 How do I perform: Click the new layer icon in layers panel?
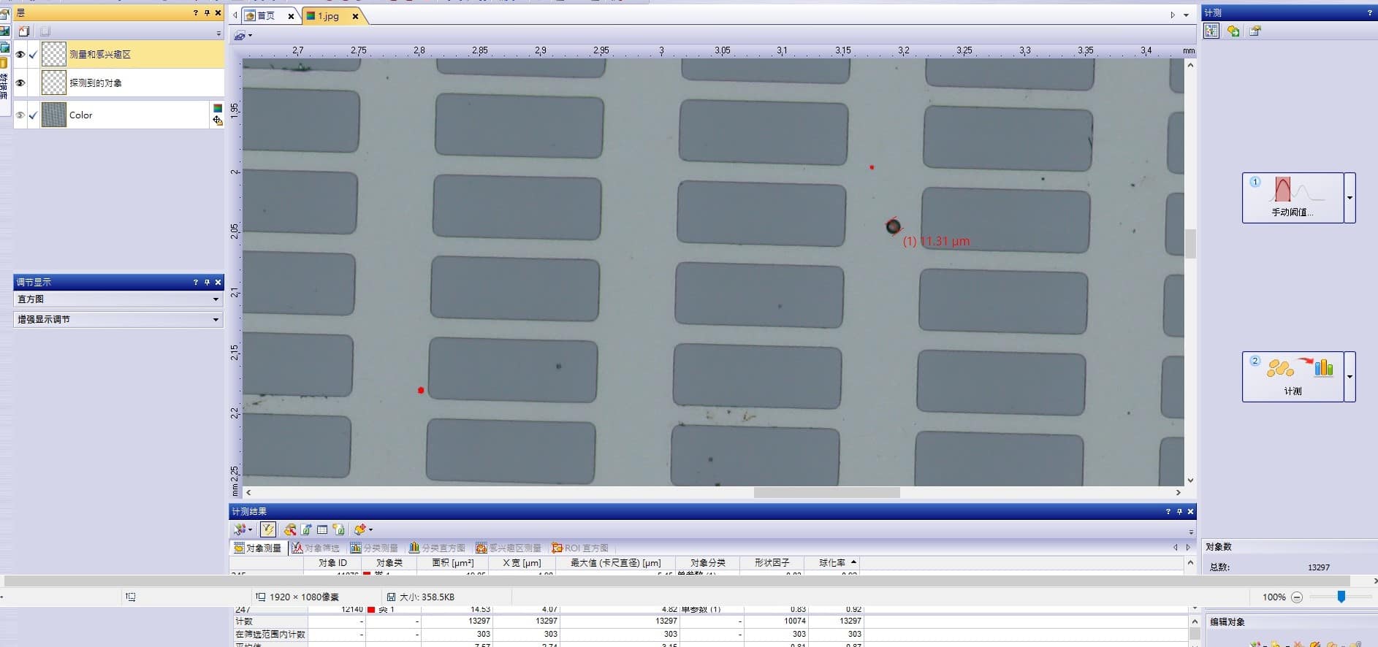coord(24,31)
